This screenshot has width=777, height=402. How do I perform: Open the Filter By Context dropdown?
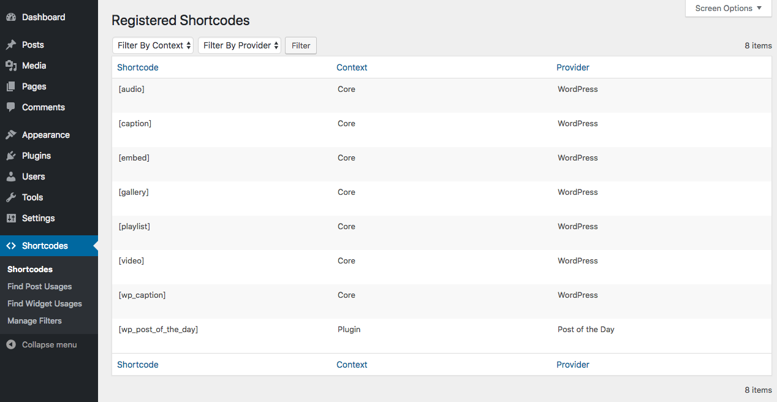point(153,45)
